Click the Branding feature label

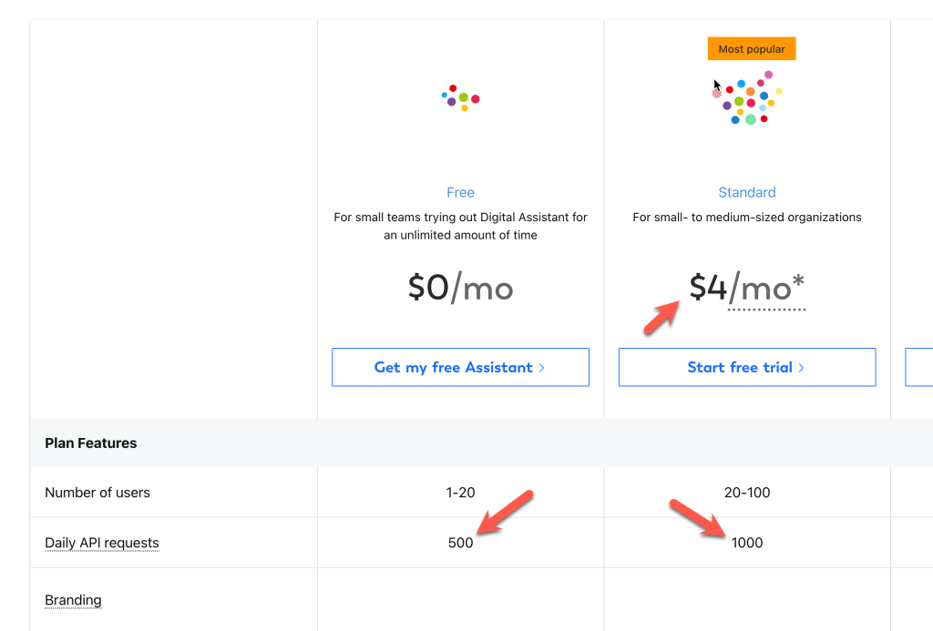73,600
